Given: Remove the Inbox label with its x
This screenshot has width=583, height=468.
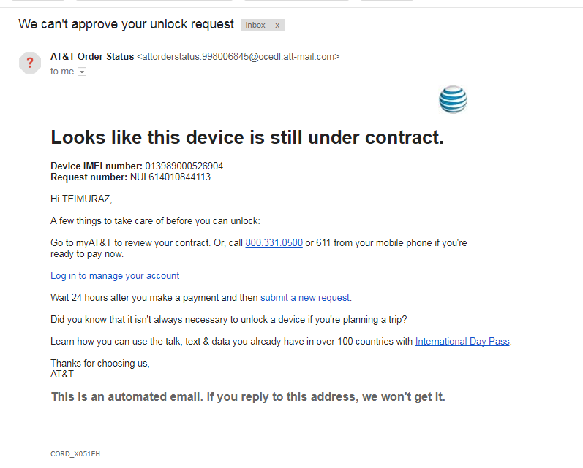Looking at the screenshot, I should [277, 26].
